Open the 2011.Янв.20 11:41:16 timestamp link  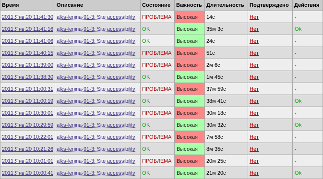click(x=28, y=29)
